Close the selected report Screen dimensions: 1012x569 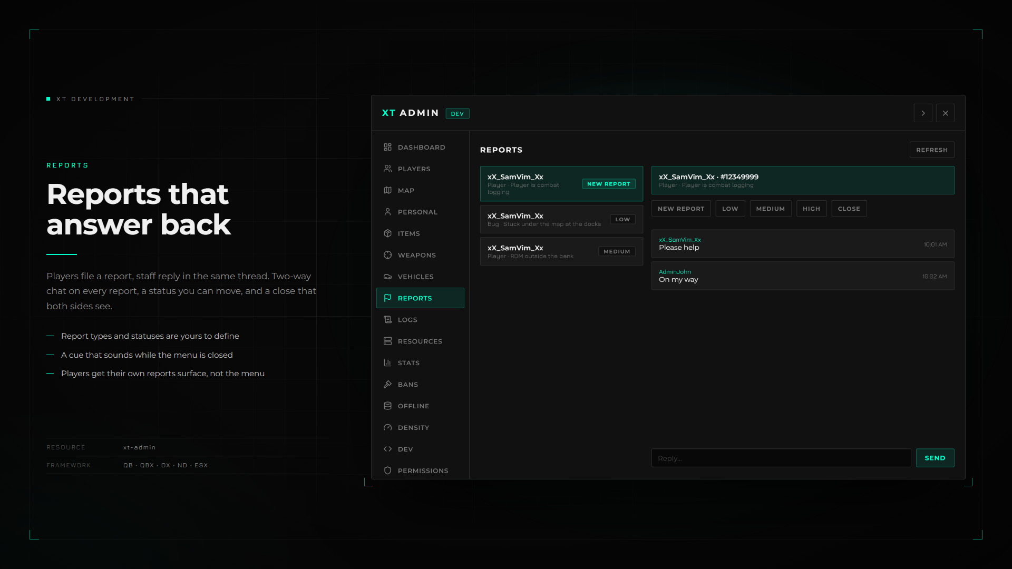[849, 209]
